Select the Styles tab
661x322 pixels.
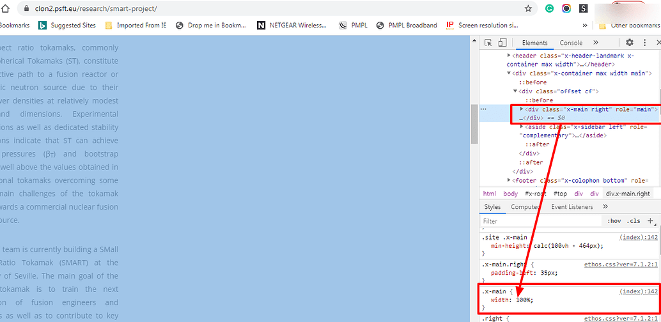coord(492,207)
